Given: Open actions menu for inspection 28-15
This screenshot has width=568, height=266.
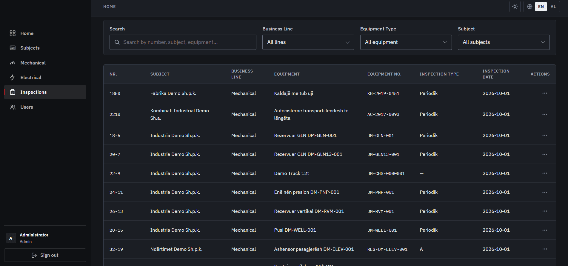Looking at the screenshot, I should click(545, 230).
